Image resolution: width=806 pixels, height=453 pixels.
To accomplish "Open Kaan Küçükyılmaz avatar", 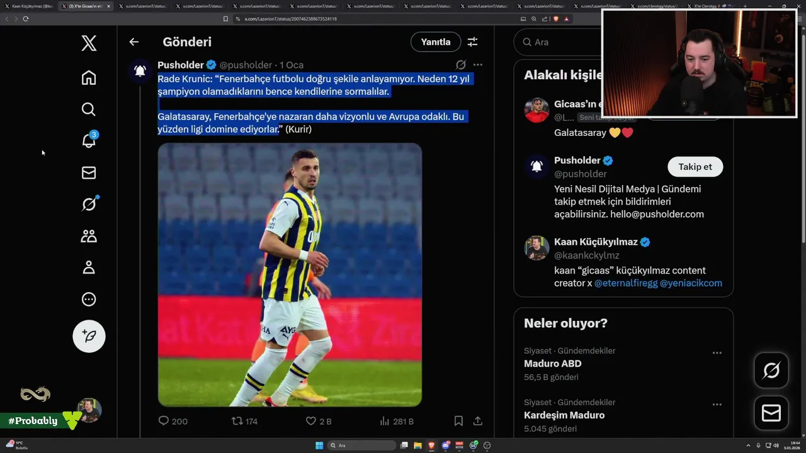I will [x=536, y=248].
